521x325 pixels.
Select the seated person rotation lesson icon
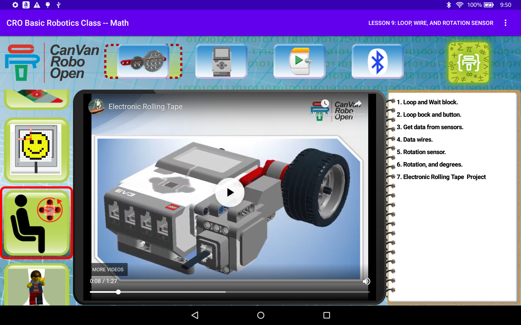click(x=37, y=223)
